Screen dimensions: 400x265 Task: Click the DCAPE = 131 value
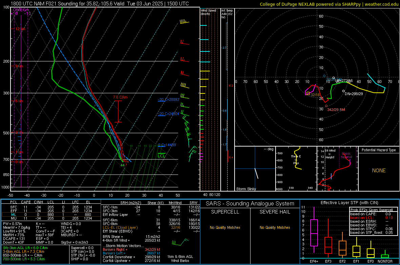tap(14, 239)
